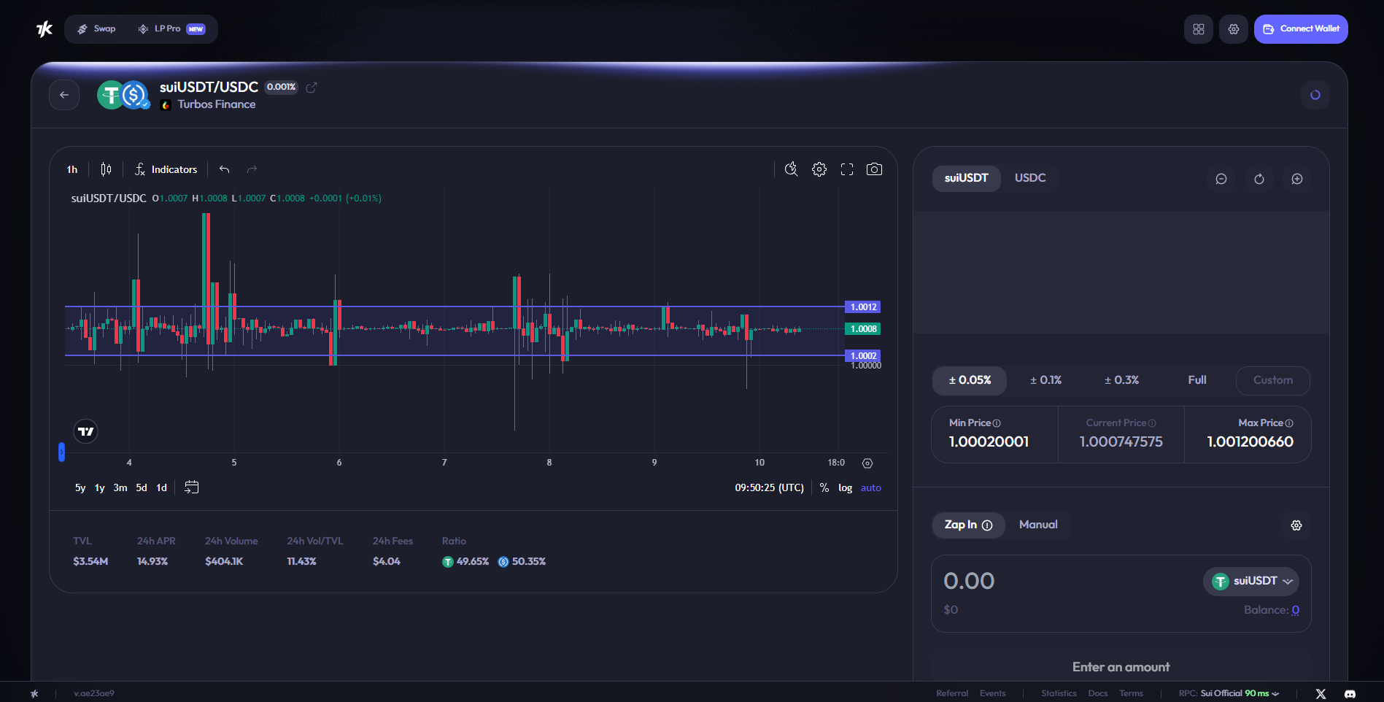This screenshot has width=1384, height=702.
Task: Toggle log scale on chart
Action: click(845, 488)
